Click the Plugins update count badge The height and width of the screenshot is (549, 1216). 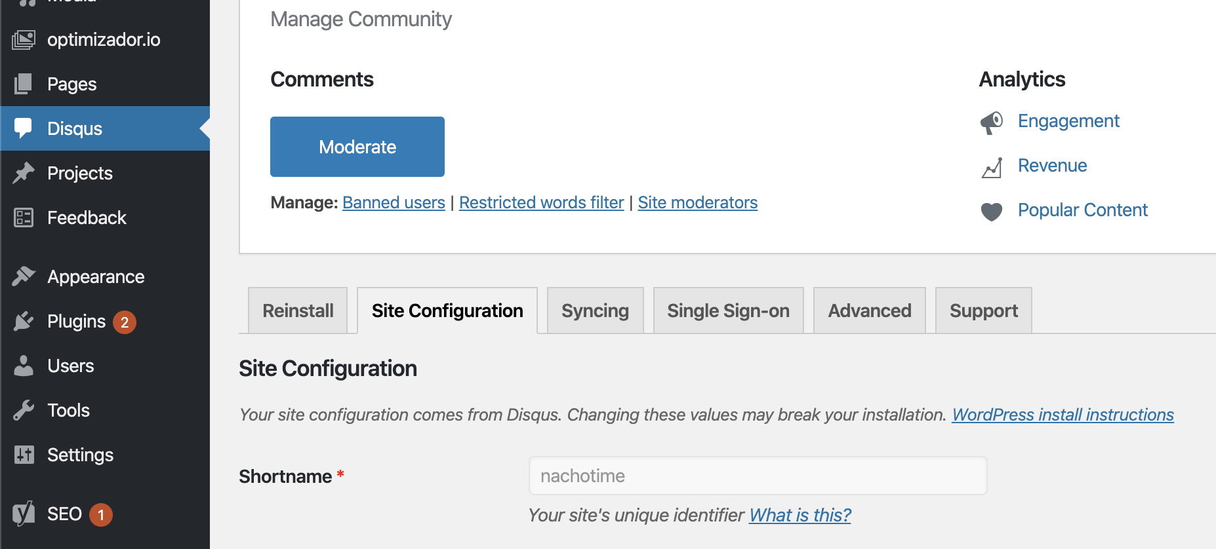(x=125, y=322)
